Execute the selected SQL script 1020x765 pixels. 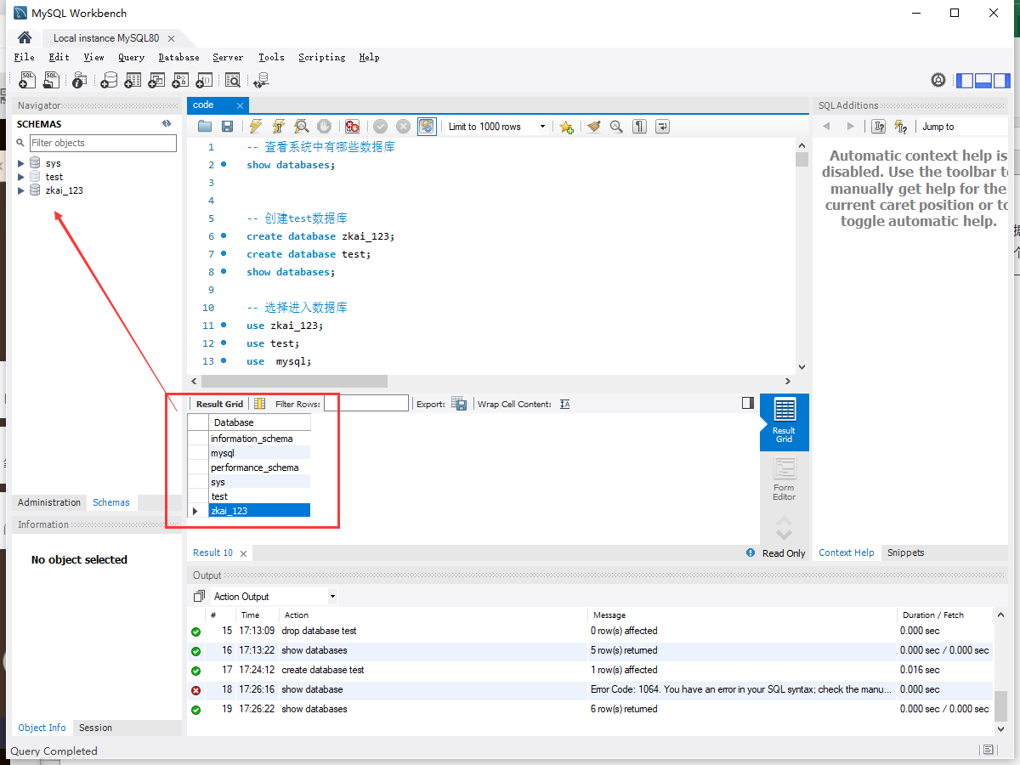click(x=256, y=127)
